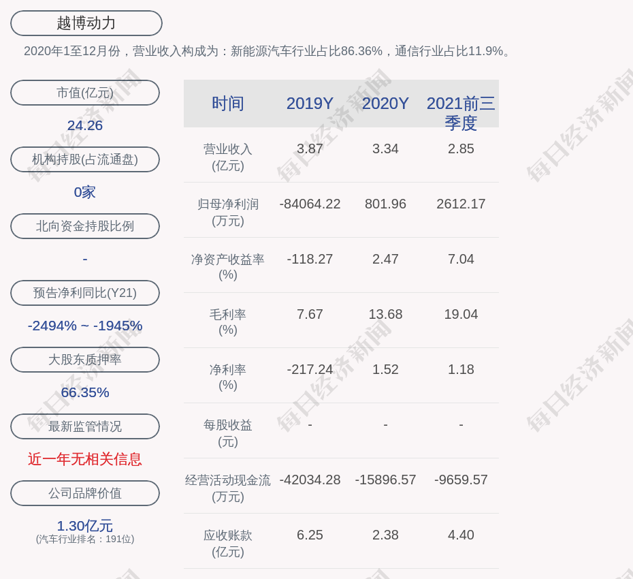Select the net profit value 2612.17
This screenshot has width=633, height=579.
(x=461, y=204)
